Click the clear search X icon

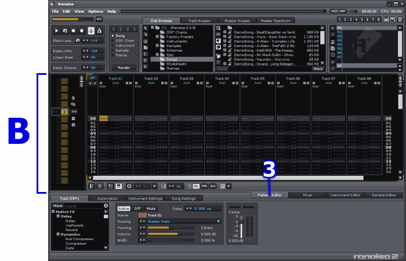pos(106,206)
